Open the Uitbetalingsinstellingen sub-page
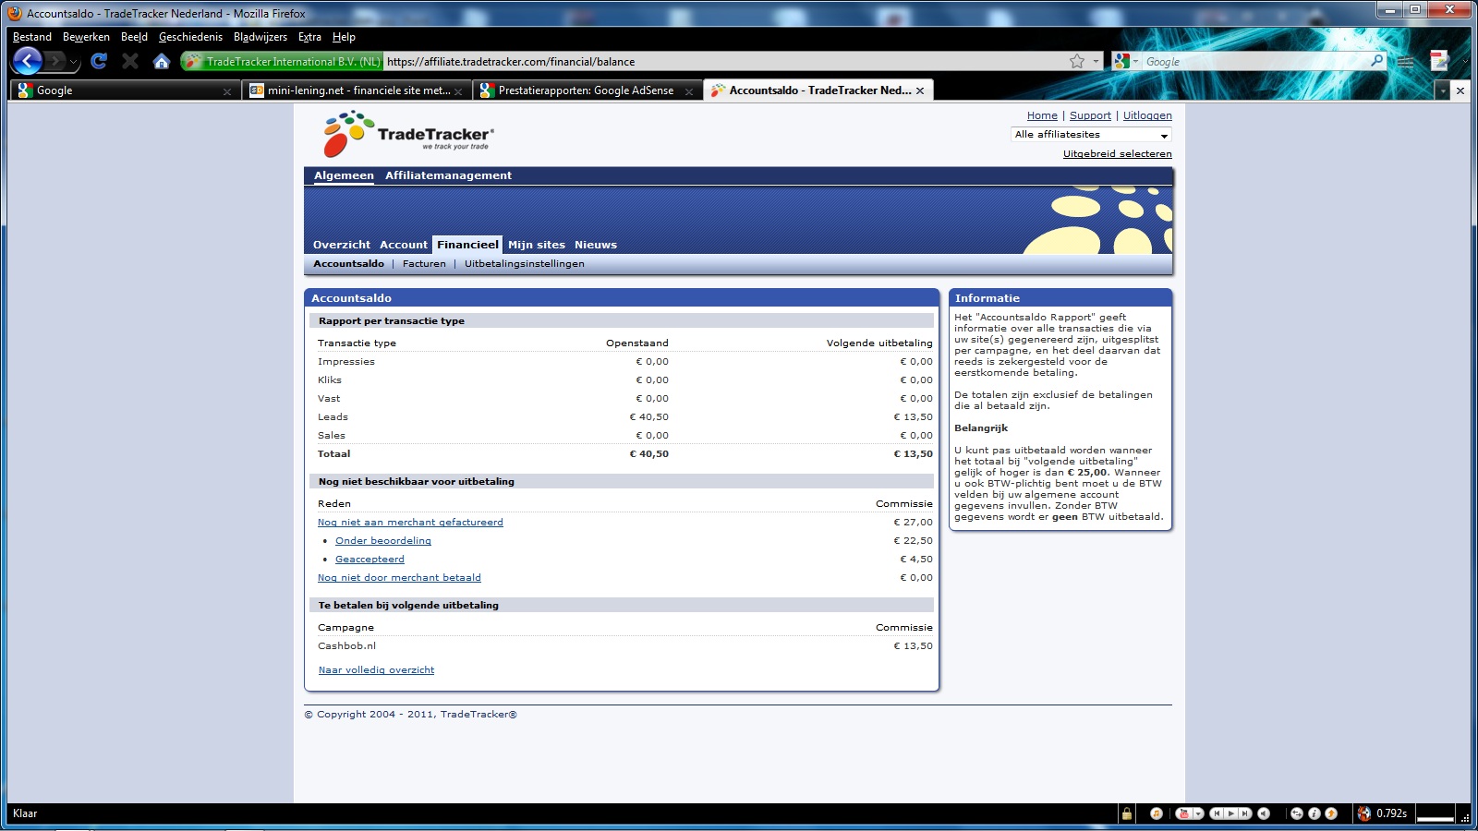 pos(525,264)
